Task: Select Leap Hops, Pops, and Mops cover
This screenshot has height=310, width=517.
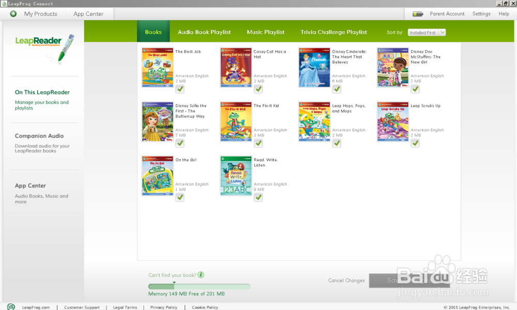Action: (314, 121)
